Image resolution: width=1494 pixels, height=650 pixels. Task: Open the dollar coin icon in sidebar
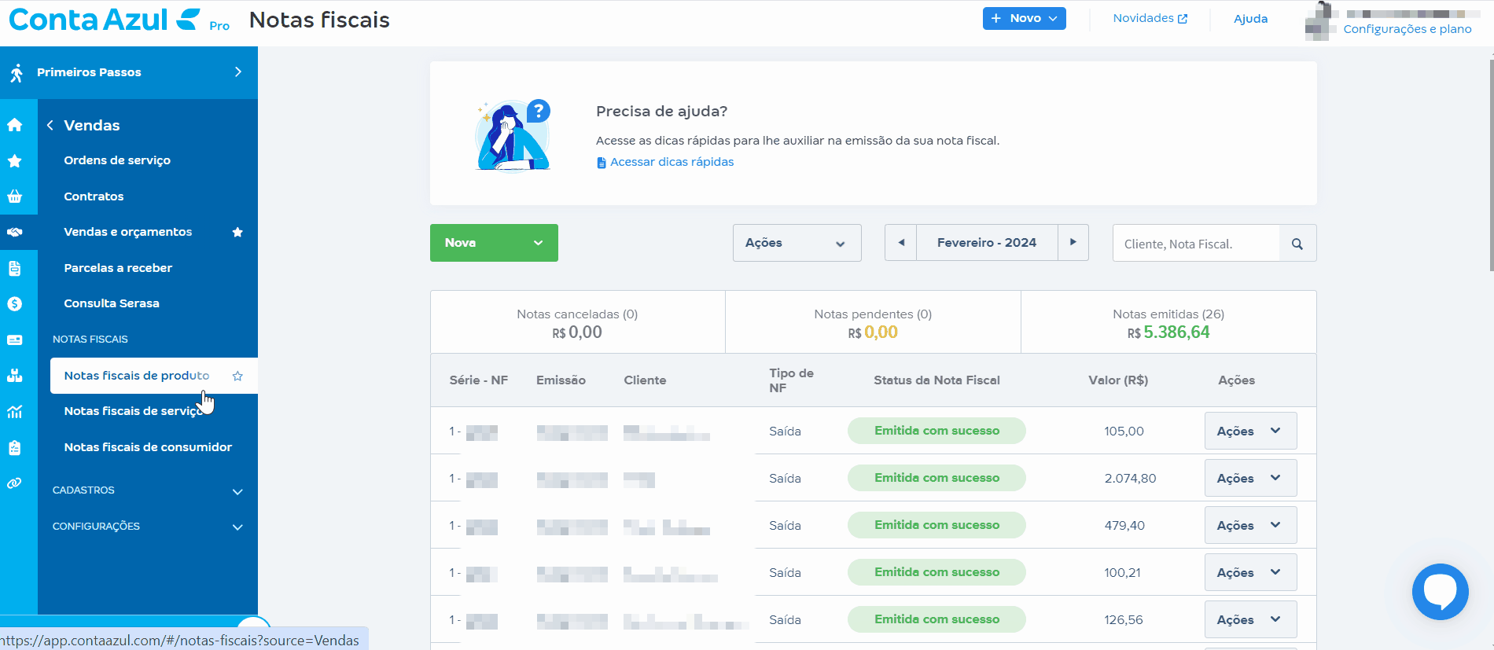coord(15,303)
